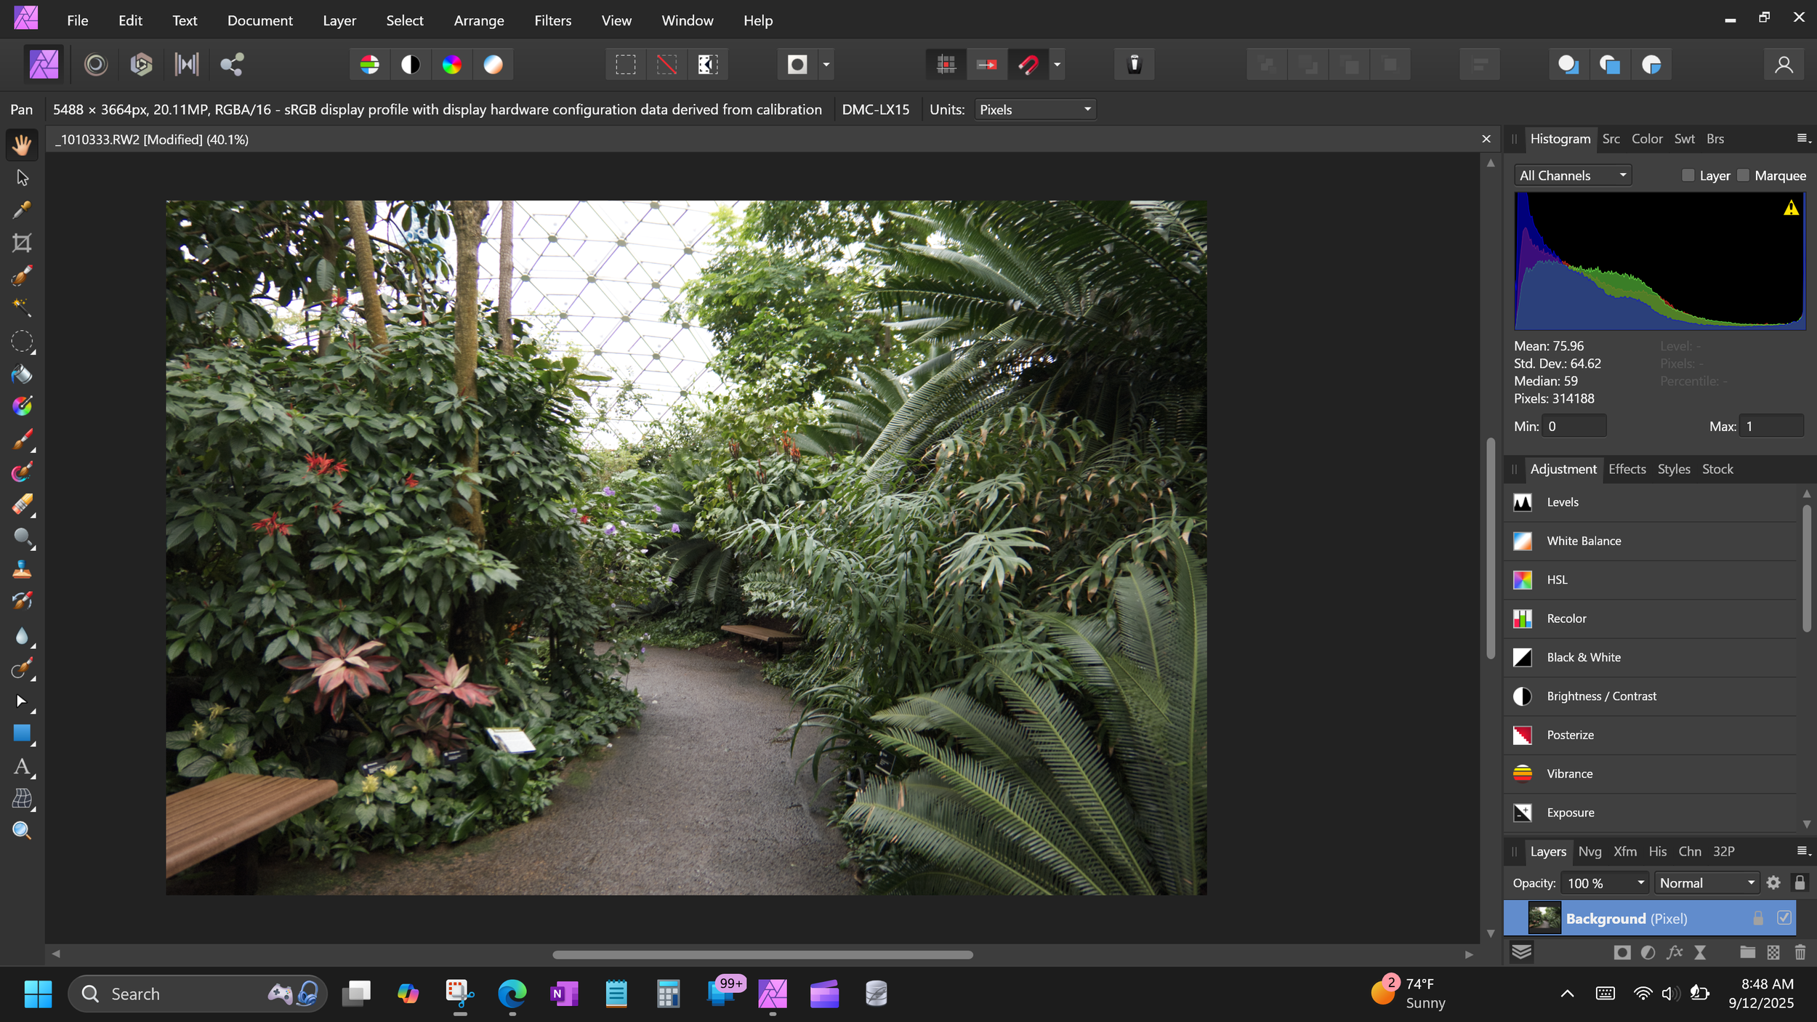
Task: Open the Normal blend mode dropdown
Action: (1706, 882)
